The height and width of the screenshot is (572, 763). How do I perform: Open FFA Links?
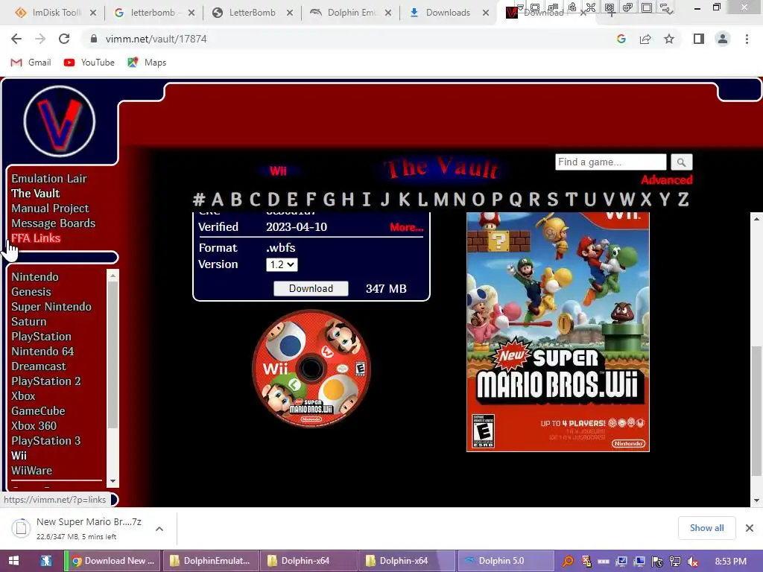point(36,238)
